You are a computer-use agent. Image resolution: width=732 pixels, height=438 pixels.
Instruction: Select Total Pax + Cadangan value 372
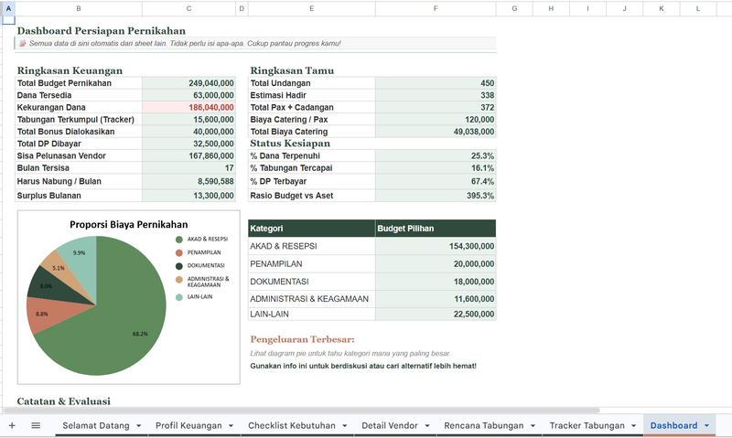tap(436, 107)
